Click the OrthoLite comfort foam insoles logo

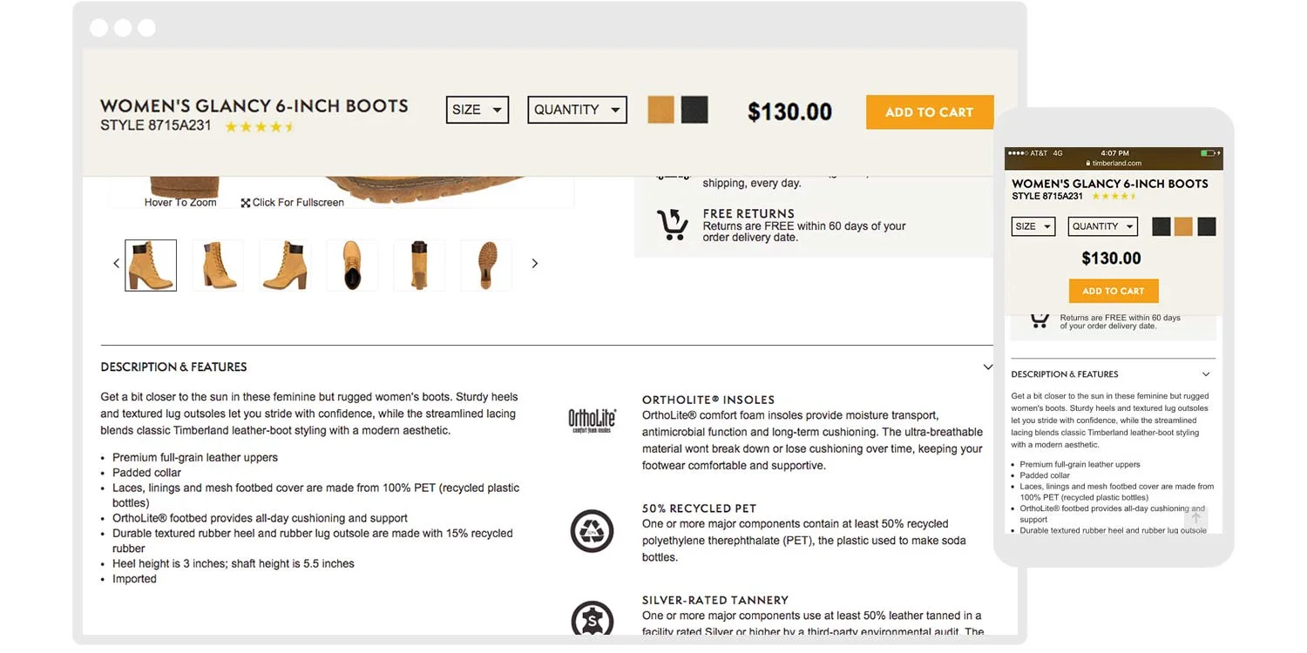pos(593,421)
